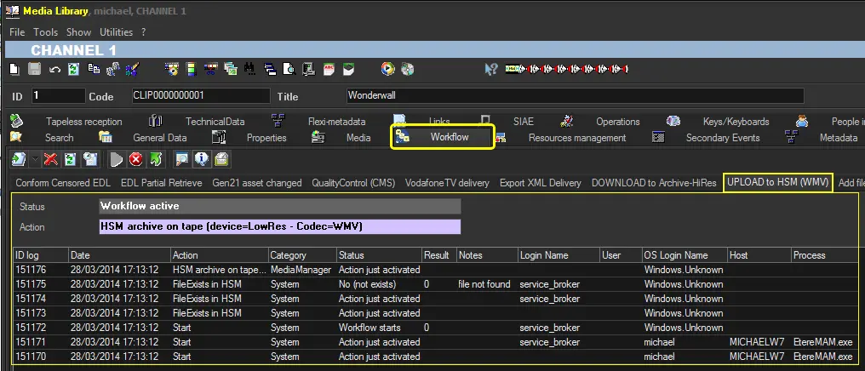Click the binoculars search icon
Screen dimensions: 865x371
tap(249, 69)
